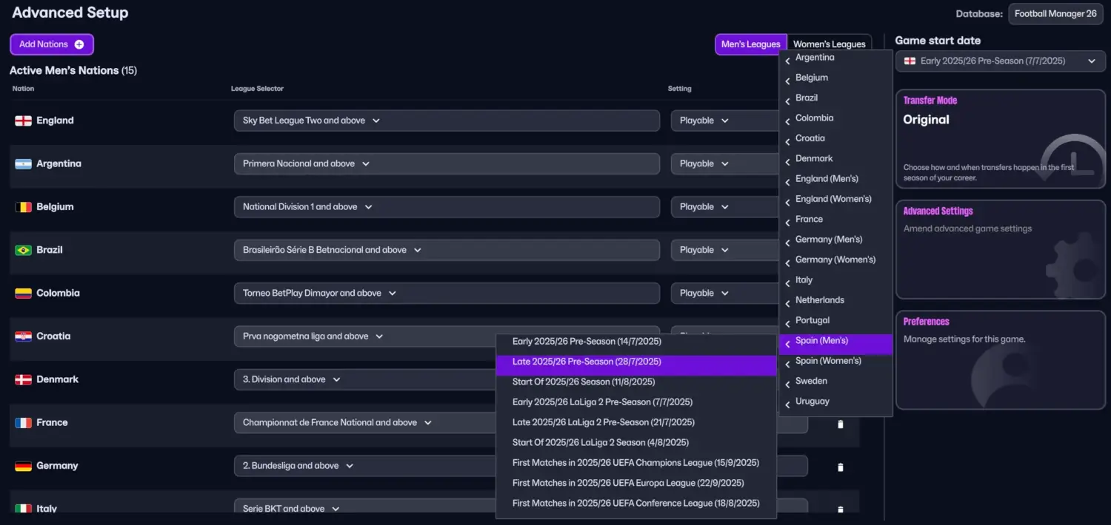The image size is (1111, 525).
Task: Click the Denmark flag icon
Action: [x=23, y=379]
